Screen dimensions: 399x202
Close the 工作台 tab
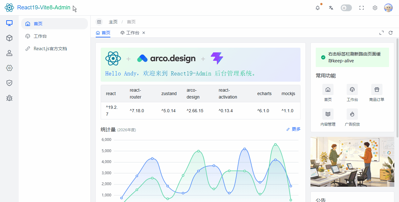(x=144, y=33)
